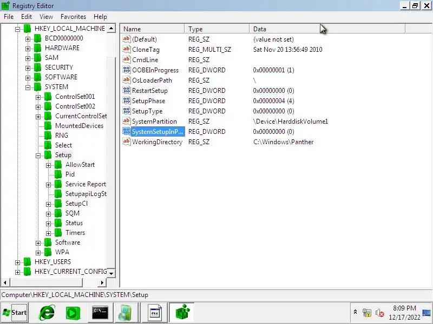Image resolution: width=433 pixels, height=324 pixels.
Task: Open the Favorites menu
Action: 73,17
